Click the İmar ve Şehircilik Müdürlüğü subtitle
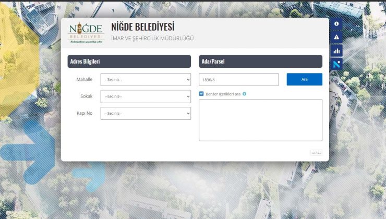This screenshot has height=219, width=386. [x=152, y=39]
